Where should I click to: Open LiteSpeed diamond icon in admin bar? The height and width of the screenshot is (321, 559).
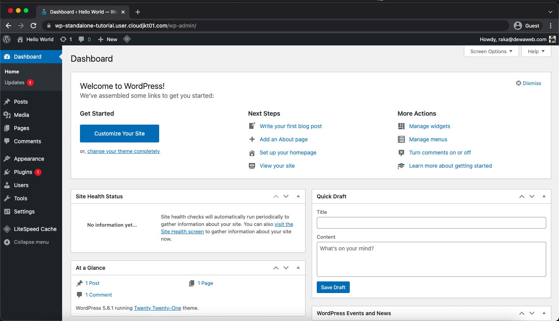click(x=127, y=39)
